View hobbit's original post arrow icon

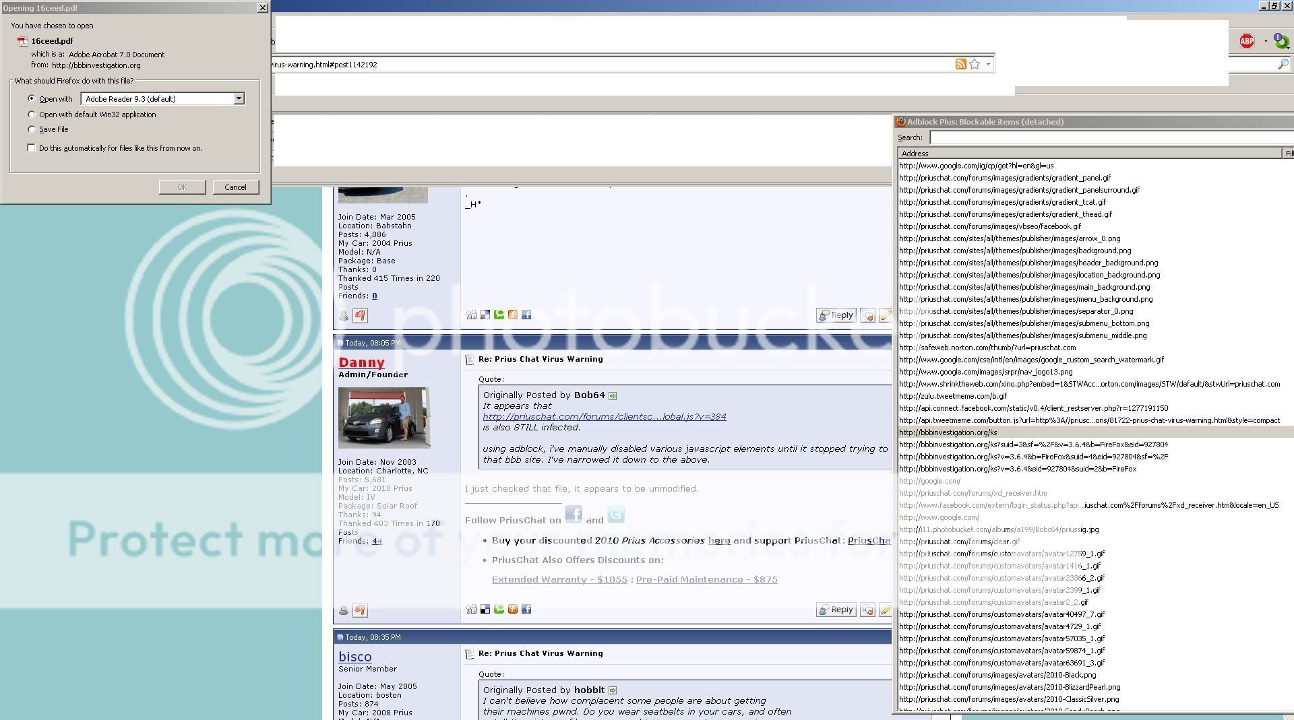click(613, 690)
